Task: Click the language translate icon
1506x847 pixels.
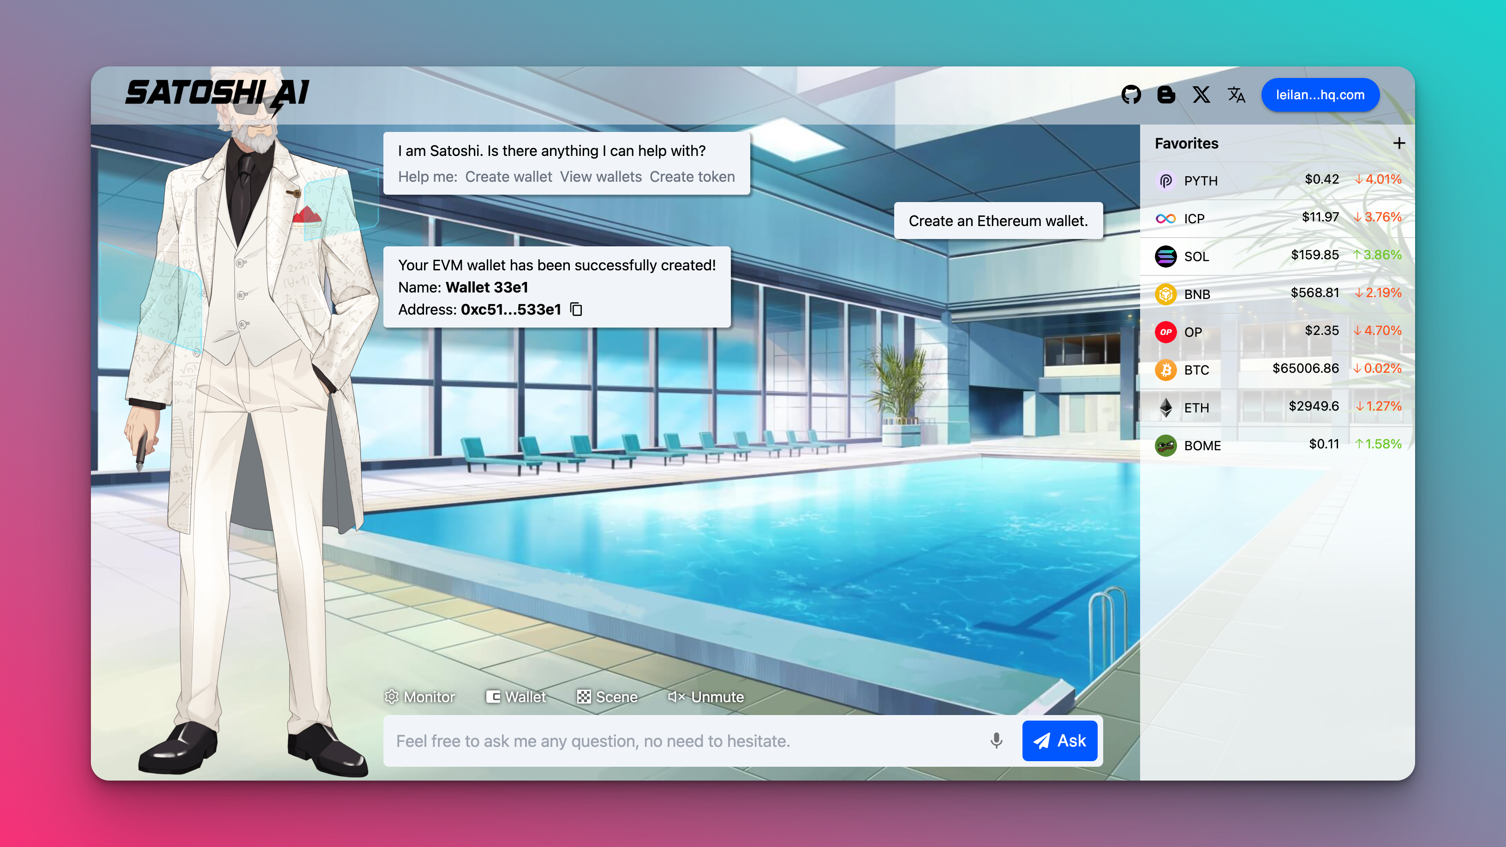Action: pyautogui.click(x=1237, y=95)
